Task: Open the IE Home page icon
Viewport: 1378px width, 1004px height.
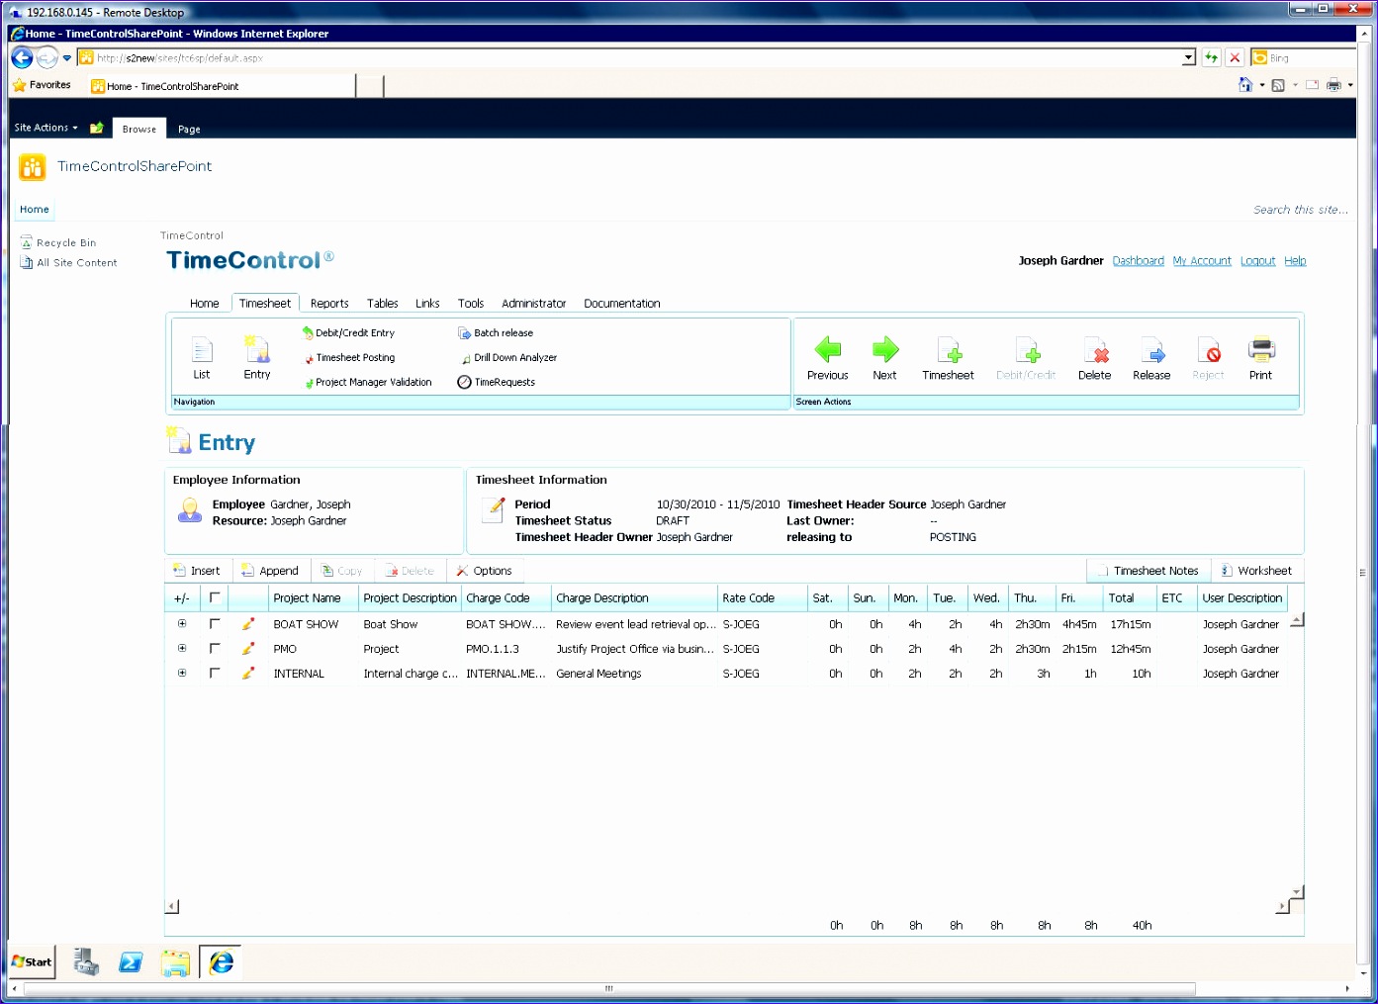Action: tap(1245, 85)
